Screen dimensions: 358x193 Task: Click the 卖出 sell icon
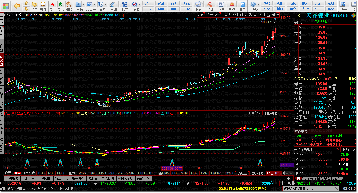pos(61,4)
